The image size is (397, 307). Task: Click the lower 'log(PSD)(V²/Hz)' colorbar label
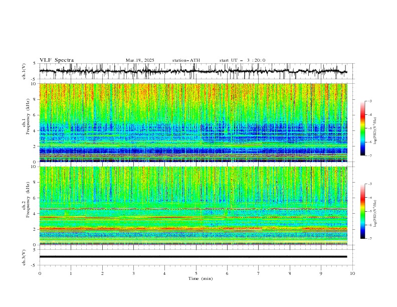(x=375, y=214)
